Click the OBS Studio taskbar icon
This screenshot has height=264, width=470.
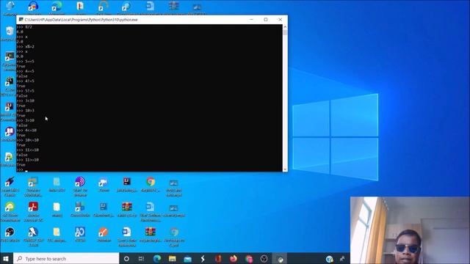[264, 259]
